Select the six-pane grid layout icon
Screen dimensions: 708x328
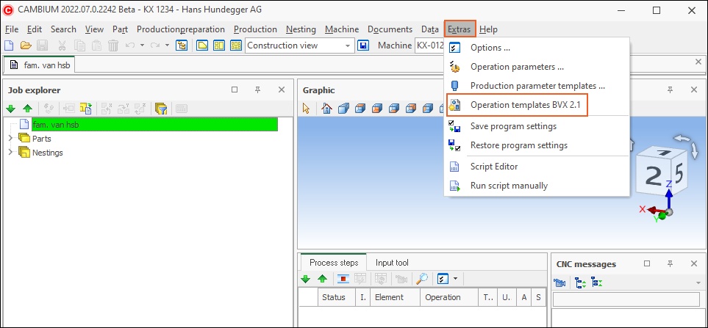click(236, 45)
